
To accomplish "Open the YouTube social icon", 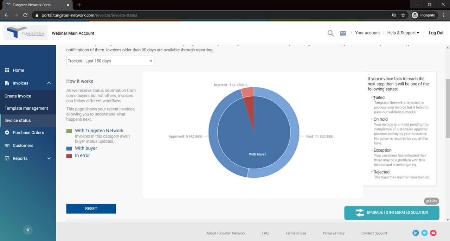I will 433,233.
